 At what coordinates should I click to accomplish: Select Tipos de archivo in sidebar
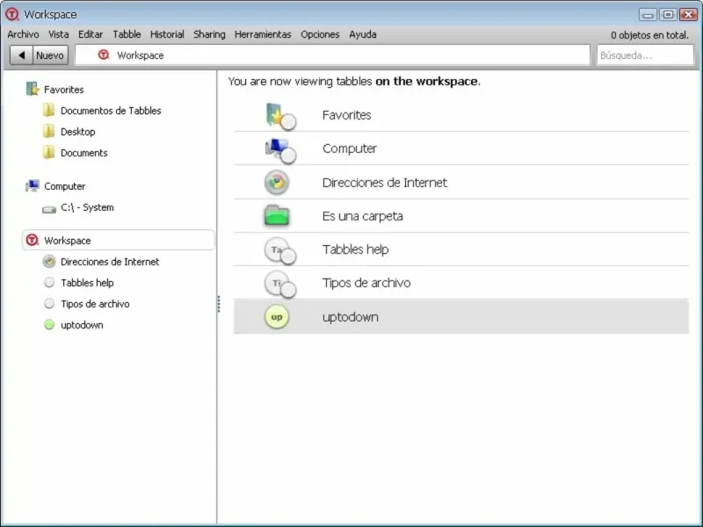(x=95, y=304)
